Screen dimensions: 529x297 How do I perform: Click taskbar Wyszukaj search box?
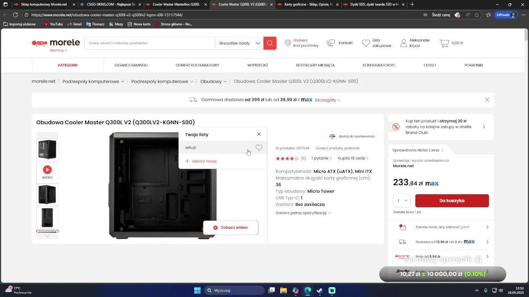234,290
